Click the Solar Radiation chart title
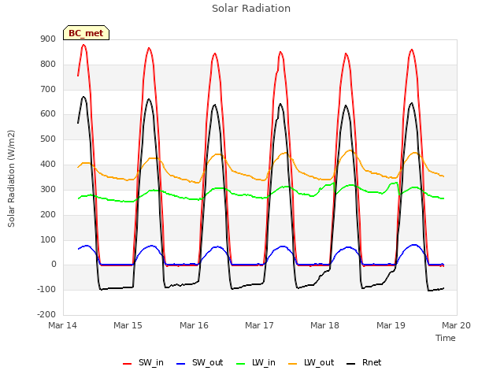504x378 pixels. 251,9
